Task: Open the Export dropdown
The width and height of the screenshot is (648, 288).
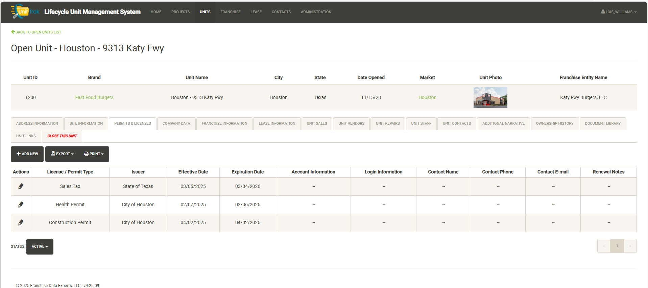Action: click(62, 154)
